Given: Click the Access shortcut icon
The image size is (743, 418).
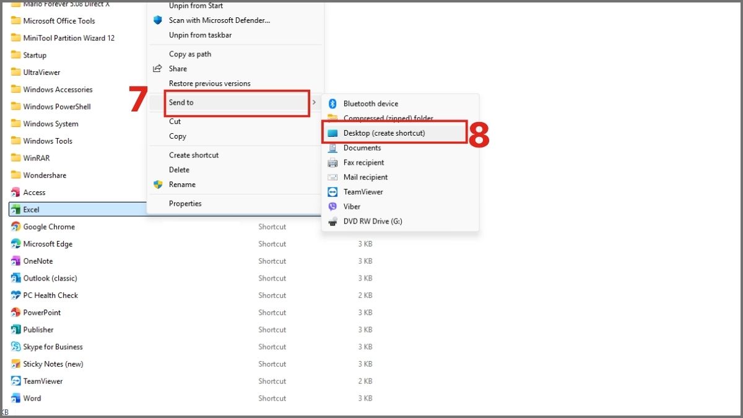Looking at the screenshot, I should 16,193.
